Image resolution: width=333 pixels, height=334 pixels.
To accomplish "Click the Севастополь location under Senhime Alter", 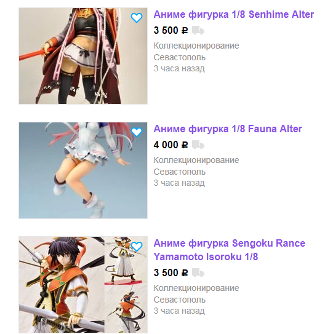I will tap(180, 57).
